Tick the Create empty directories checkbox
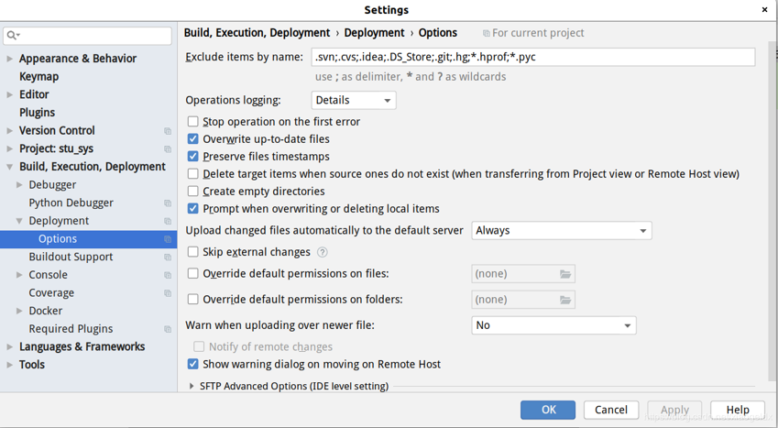The height and width of the screenshot is (428, 778). coord(192,192)
